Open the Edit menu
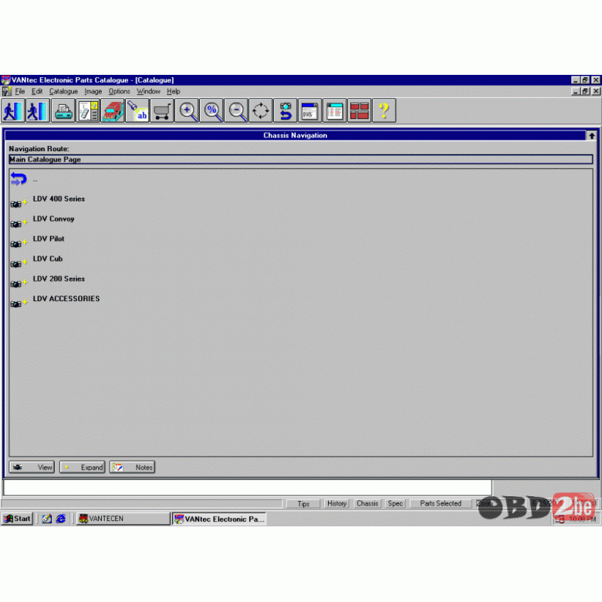 [x=37, y=91]
